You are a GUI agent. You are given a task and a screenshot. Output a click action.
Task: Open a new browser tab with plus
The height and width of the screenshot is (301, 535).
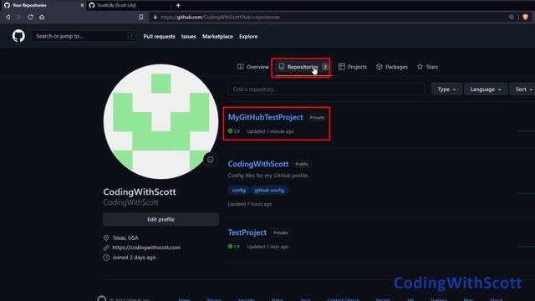[x=178, y=6]
